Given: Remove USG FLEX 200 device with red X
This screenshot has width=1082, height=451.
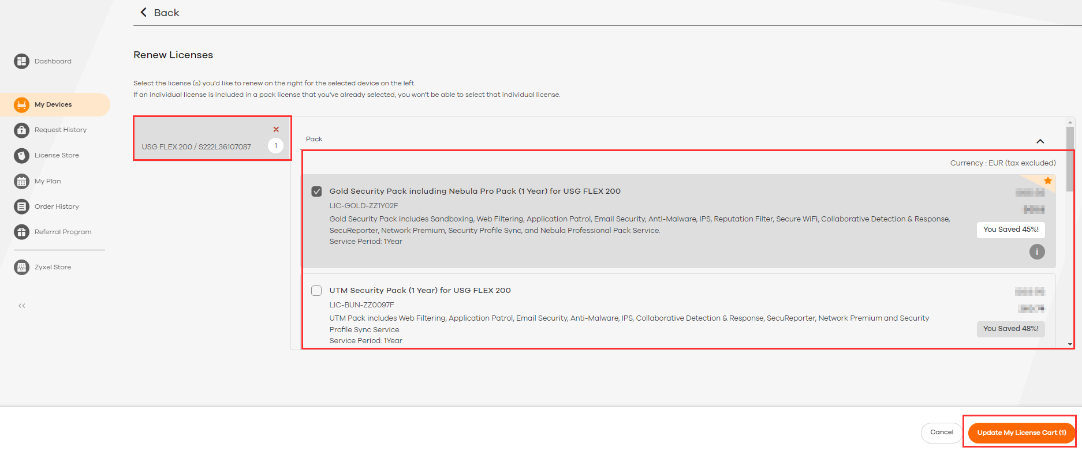Looking at the screenshot, I should click(x=276, y=129).
